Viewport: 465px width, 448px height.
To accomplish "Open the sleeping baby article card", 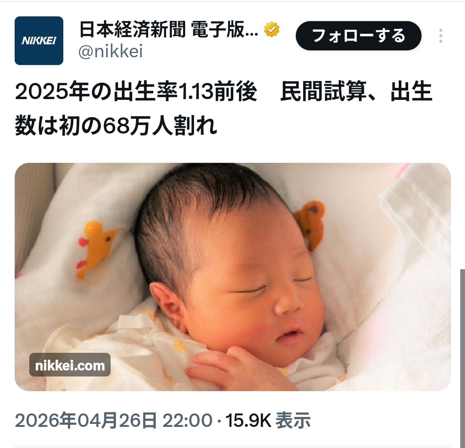I will click(233, 277).
